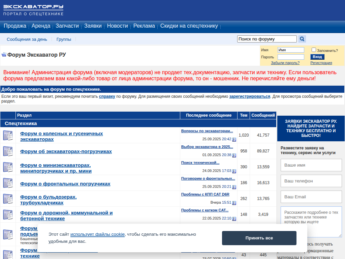Screen dimensions: 345x259
Task: Open the Забыли пароль link
Action: (285, 63)
